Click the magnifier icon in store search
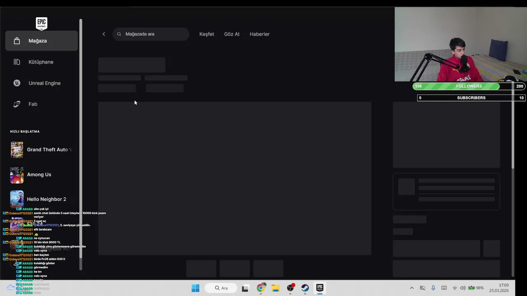Viewport: 527px width, 296px height. 119,34
